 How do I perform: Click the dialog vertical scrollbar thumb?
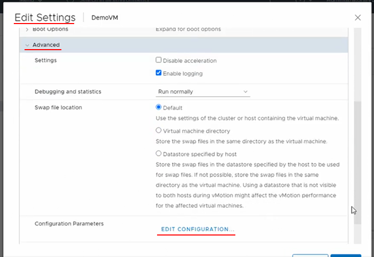pyautogui.click(x=357, y=162)
